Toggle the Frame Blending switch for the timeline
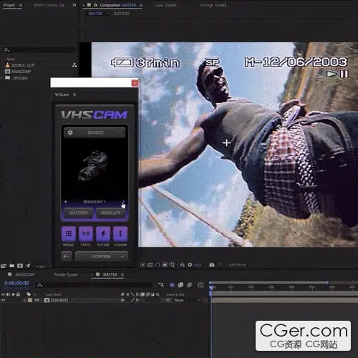The image size is (358, 358). tap(180, 285)
